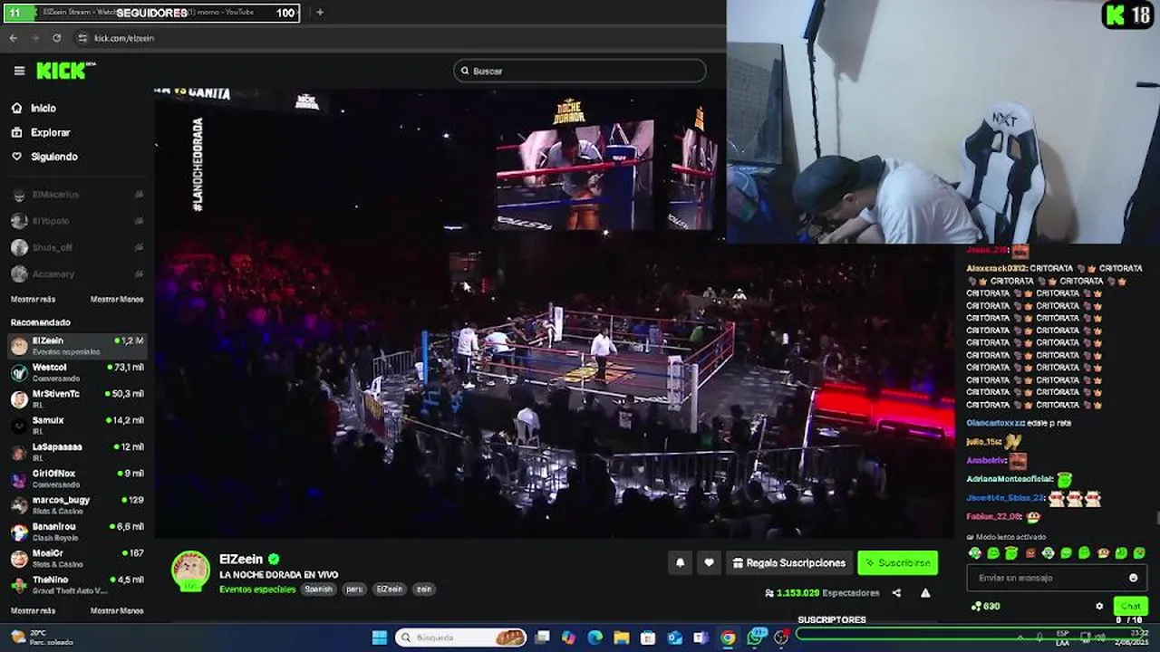Open recommended channel TheNino

77,584
